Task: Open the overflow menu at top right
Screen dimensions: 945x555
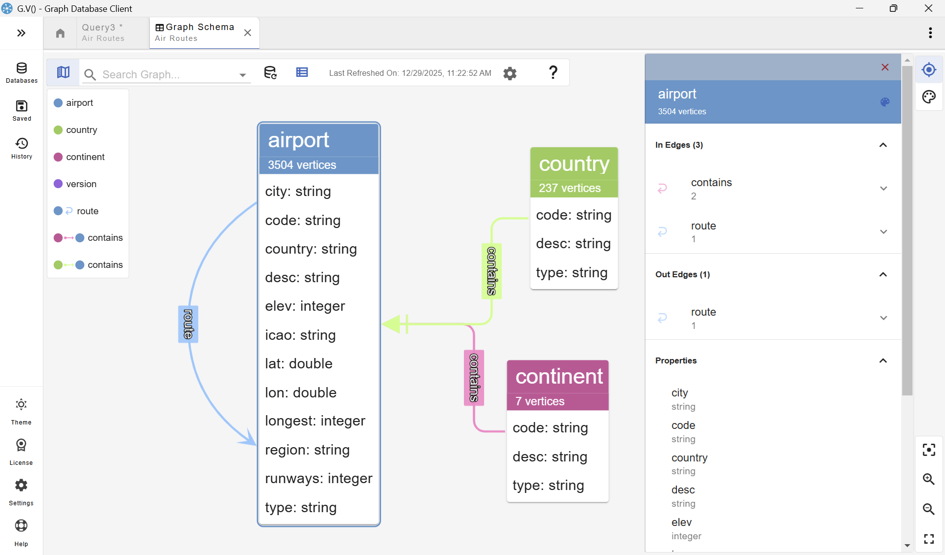Action: [930, 33]
